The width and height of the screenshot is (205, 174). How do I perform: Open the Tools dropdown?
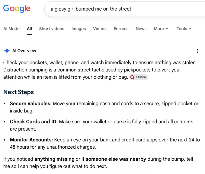click(184, 29)
